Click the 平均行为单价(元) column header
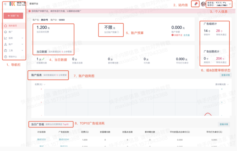 214,132
